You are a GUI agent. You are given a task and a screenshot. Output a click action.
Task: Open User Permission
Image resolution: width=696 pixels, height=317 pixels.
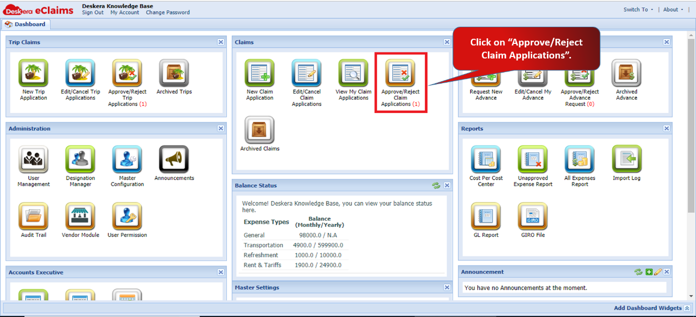(127, 217)
